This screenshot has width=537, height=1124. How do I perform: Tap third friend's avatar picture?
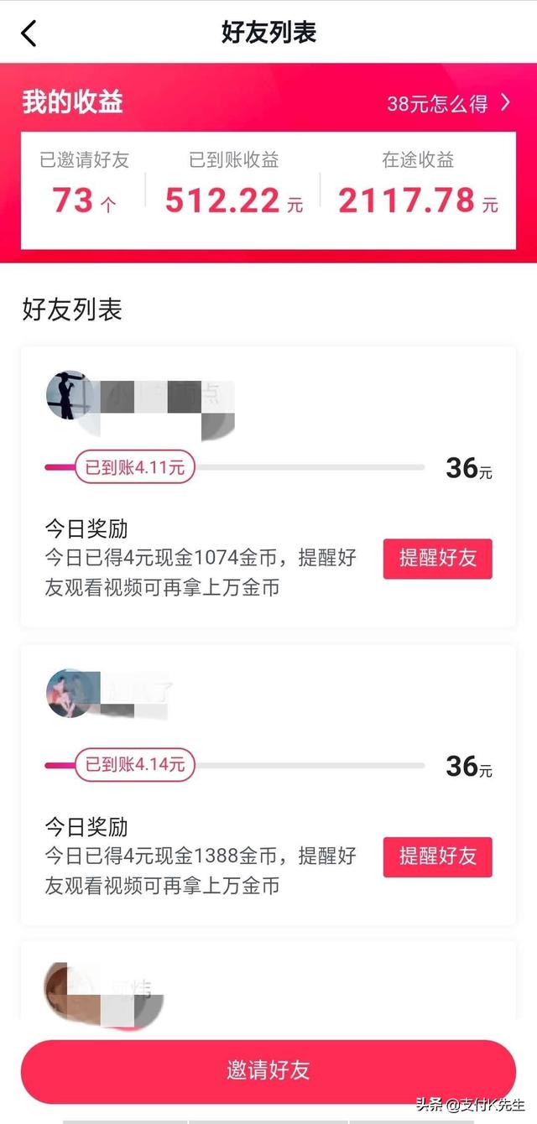pos(67,989)
